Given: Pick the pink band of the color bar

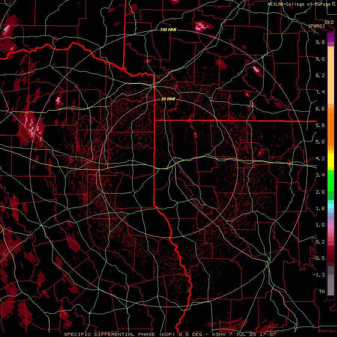Looking at the screenshot, I should [331, 227].
